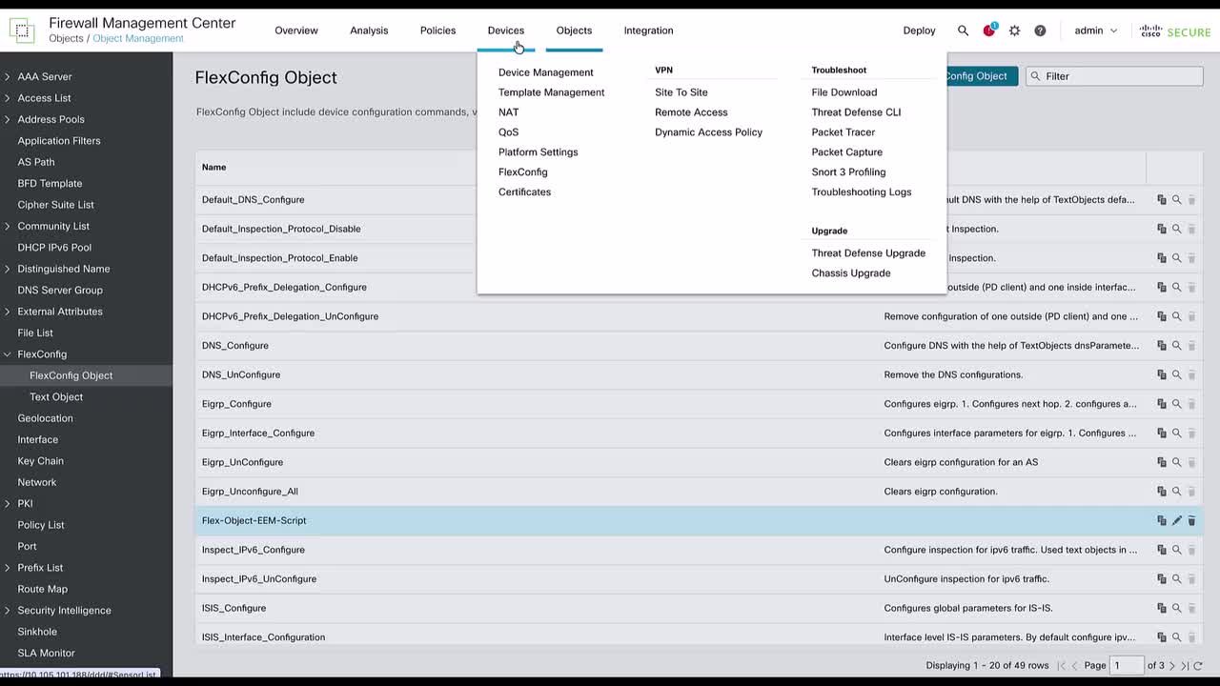Copy the DHCPv6_Prefix_Delegation_UnConfigure object

(1162, 316)
